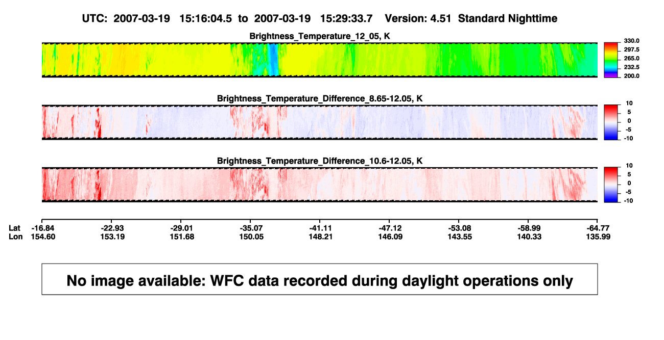Click the 265.0 color scale label
Screen dimensions: 664x340
click(631, 58)
